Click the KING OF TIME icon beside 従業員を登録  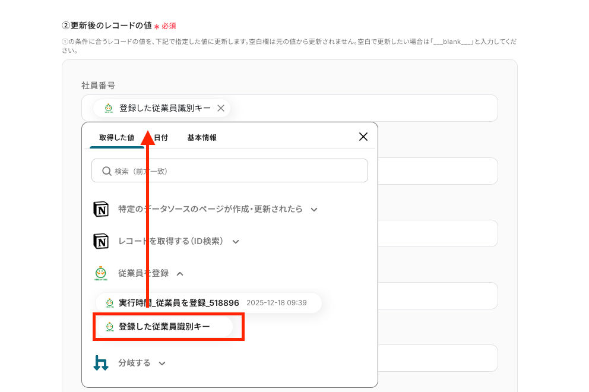(x=101, y=273)
